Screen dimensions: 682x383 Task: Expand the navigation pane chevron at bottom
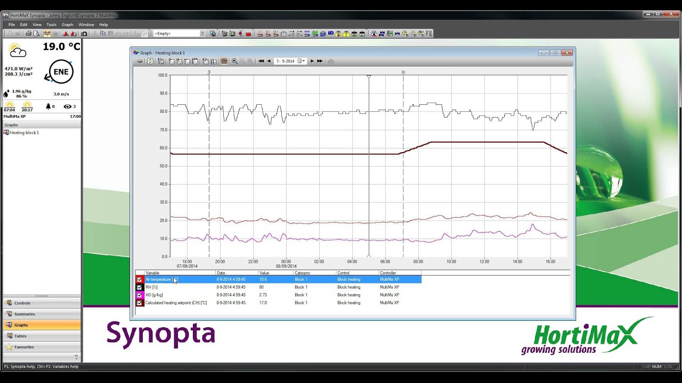(x=76, y=357)
